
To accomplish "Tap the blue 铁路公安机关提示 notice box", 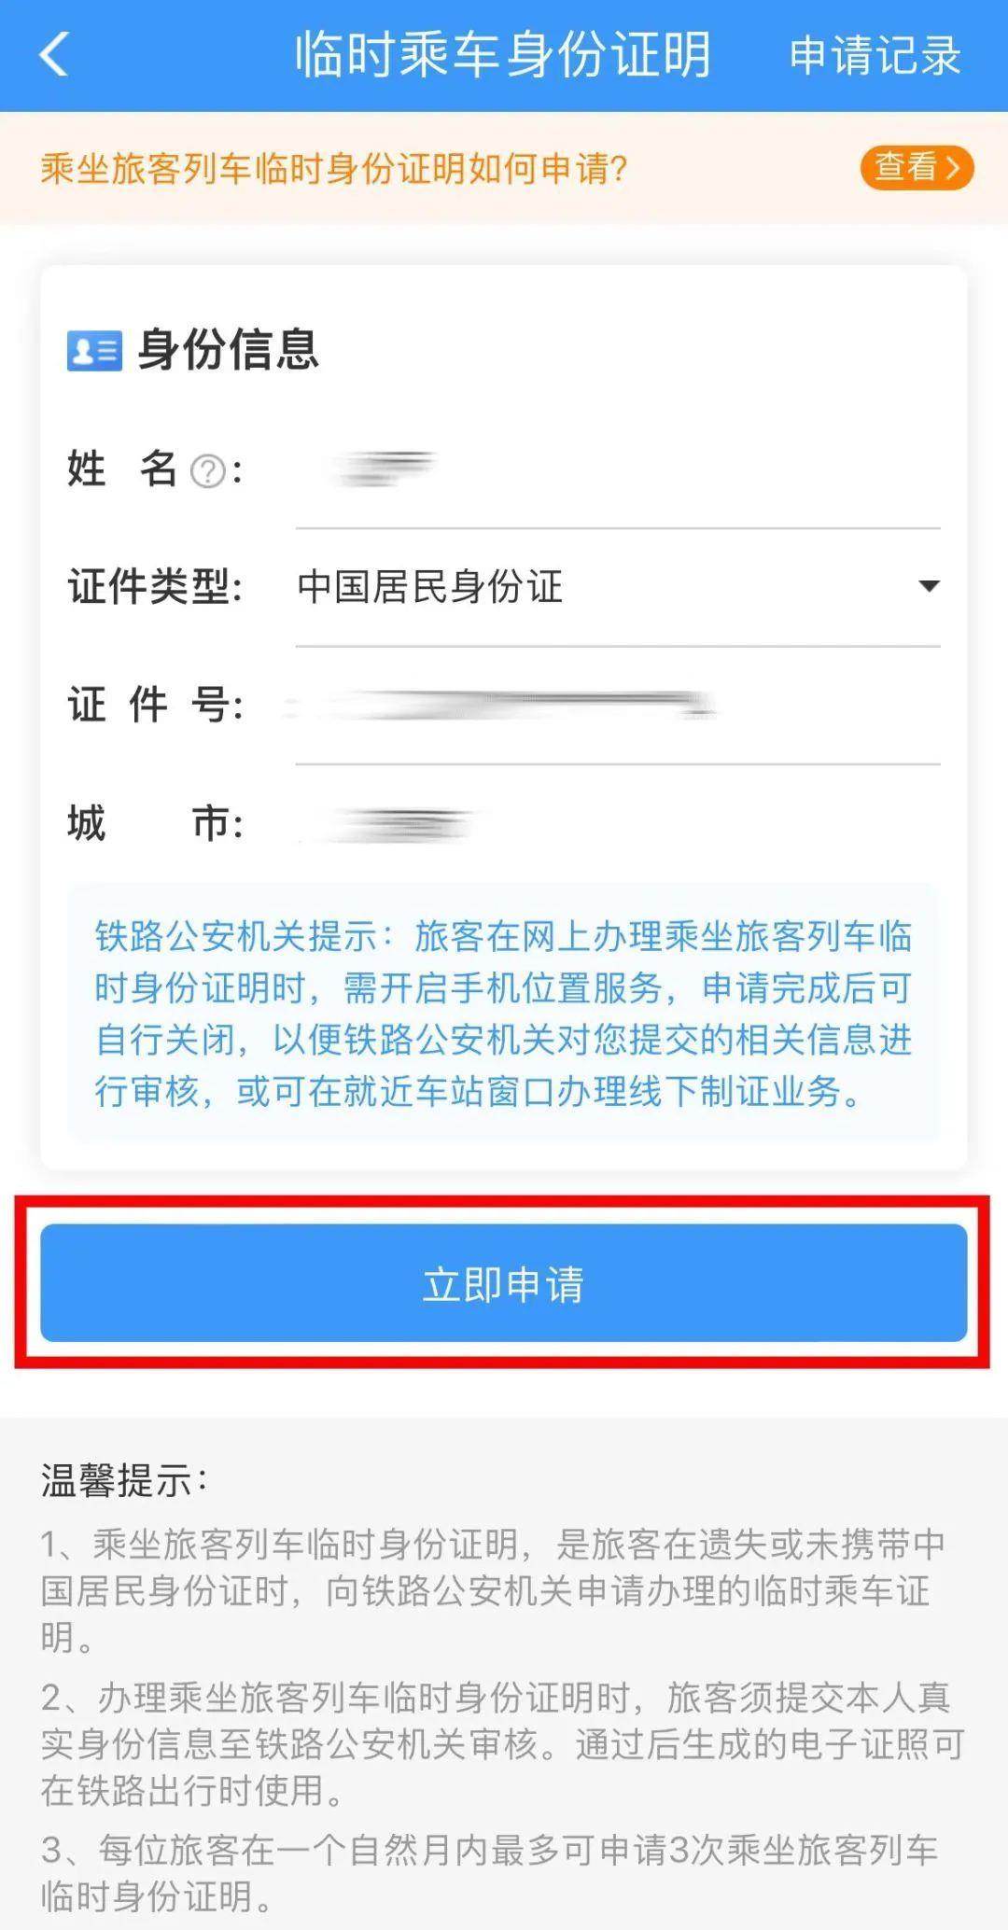I will (x=503, y=1014).
